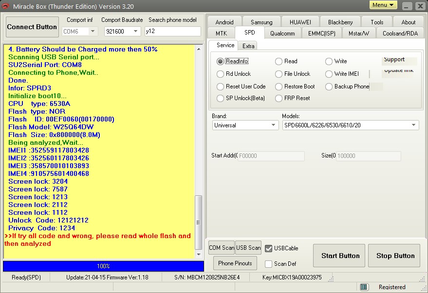Run the COM Scan button
The width and height of the screenshot is (428, 293).
(222, 247)
